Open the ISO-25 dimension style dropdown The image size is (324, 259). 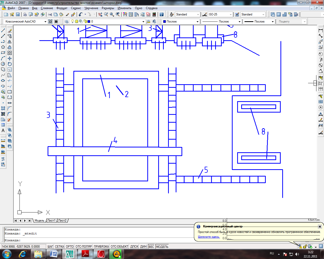(x=231, y=14)
